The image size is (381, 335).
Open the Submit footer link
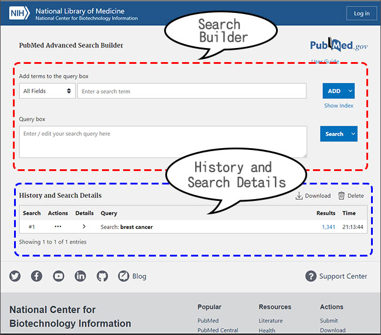(329, 321)
